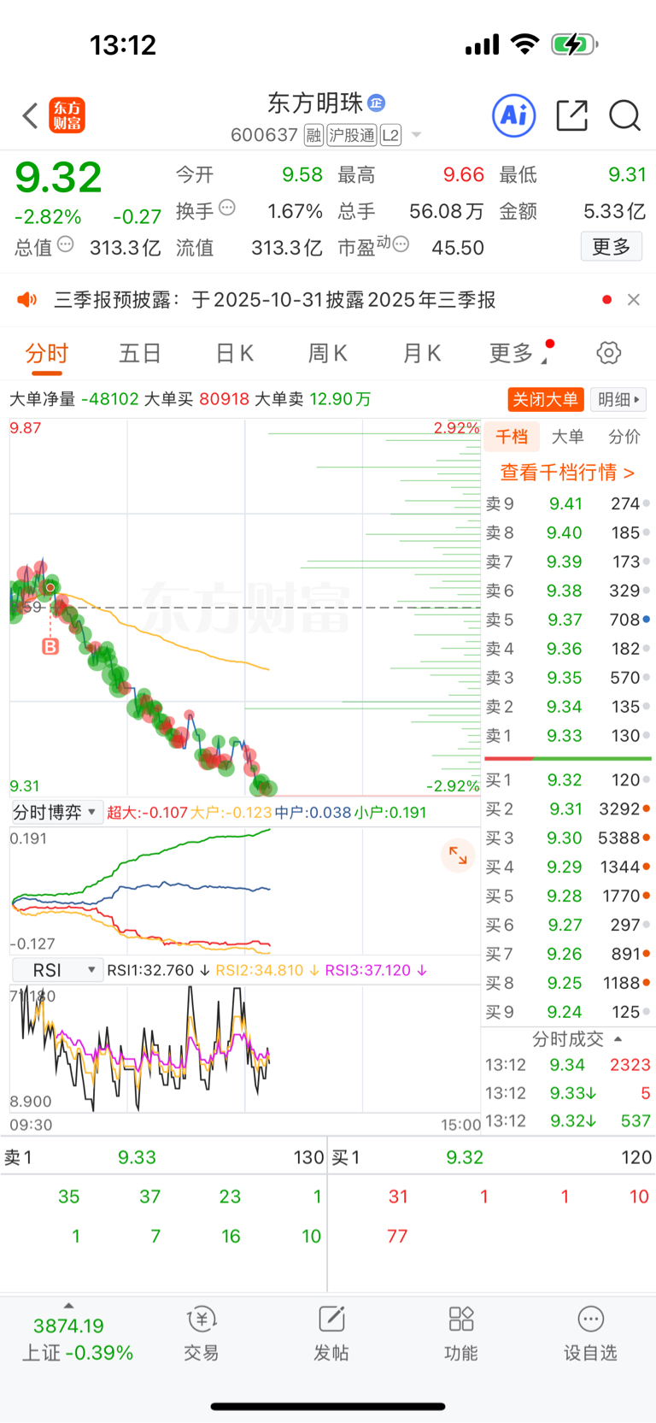
Task: Switch to the 五日 tab
Action: (140, 353)
